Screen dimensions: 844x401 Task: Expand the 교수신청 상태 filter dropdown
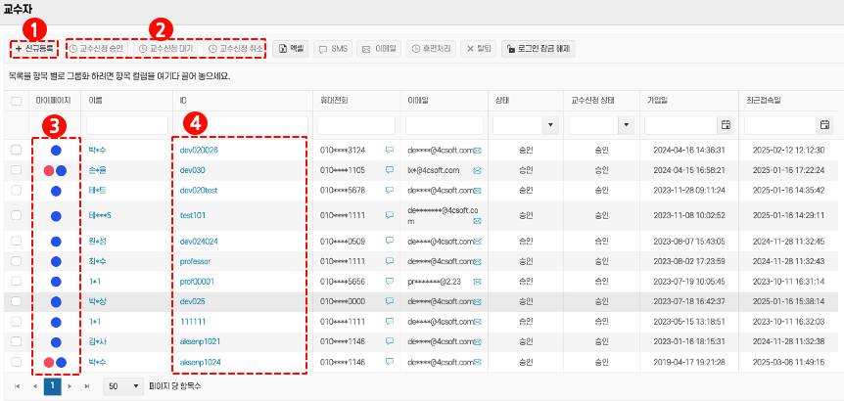pyautogui.click(x=628, y=125)
